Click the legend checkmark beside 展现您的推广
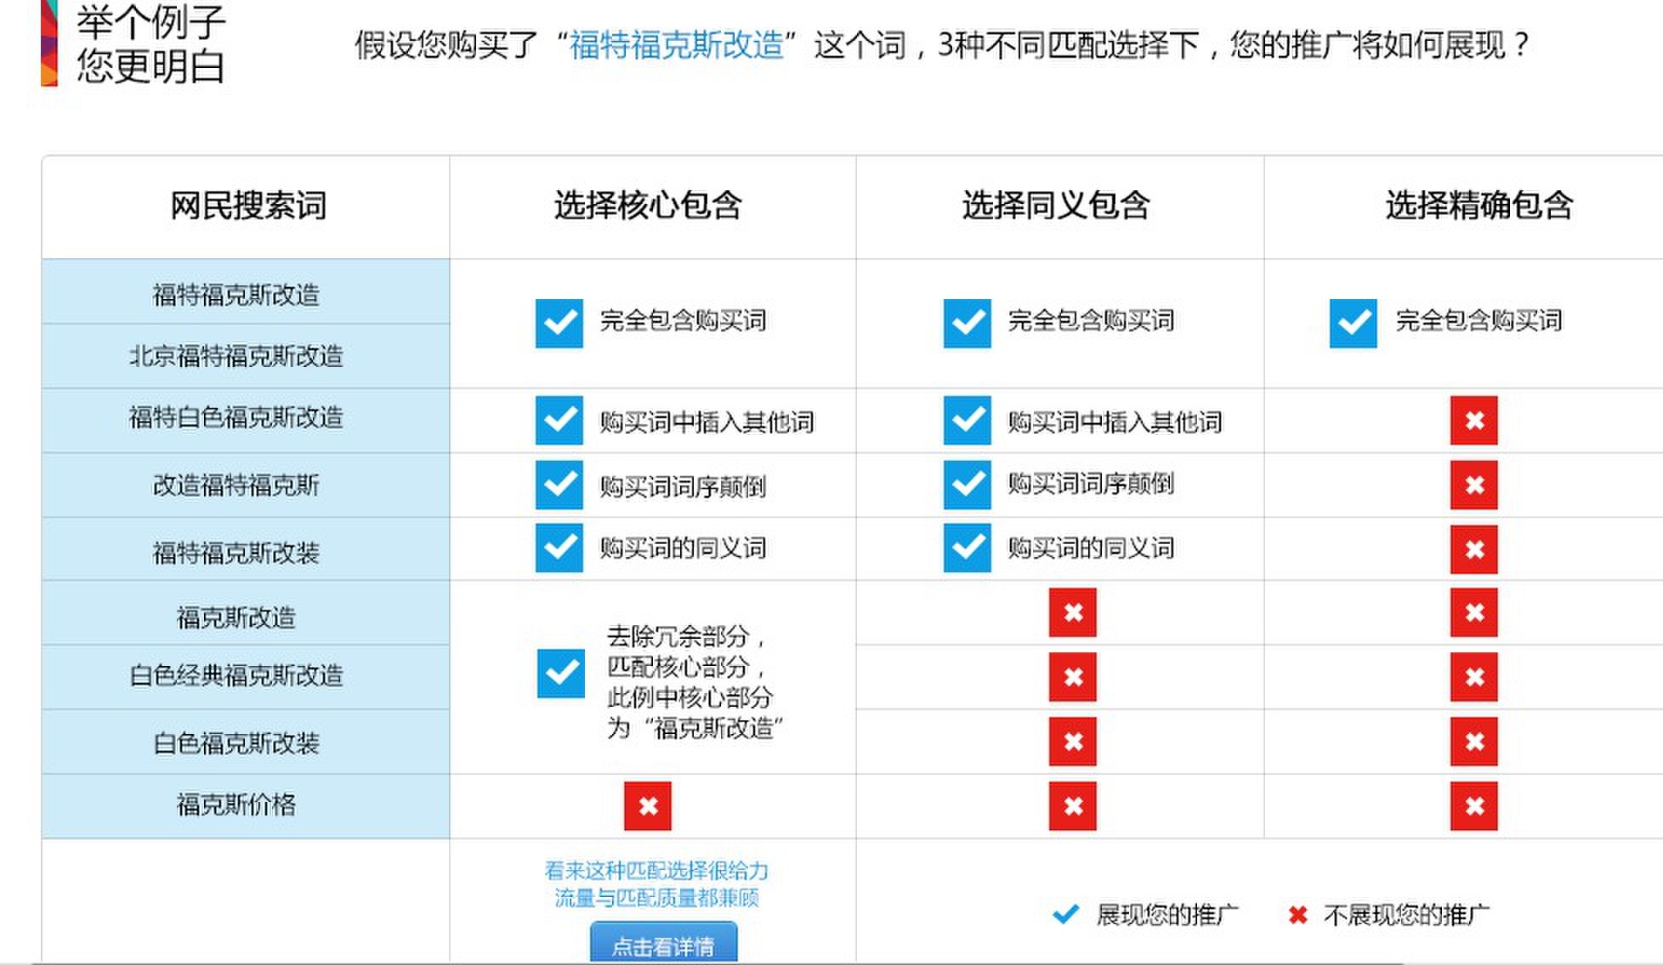This screenshot has height=965, width=1663. [x=1065, y=915]
